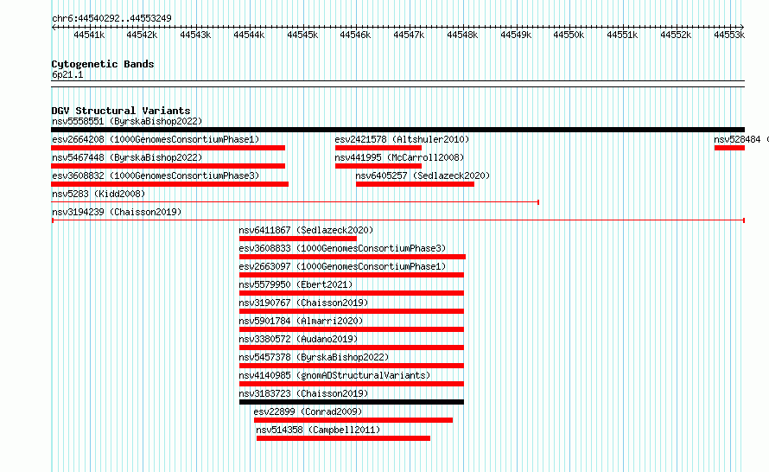769x472 pixels.
Task: Click the 44550k ruler position
Action: (x=569, y=35)
